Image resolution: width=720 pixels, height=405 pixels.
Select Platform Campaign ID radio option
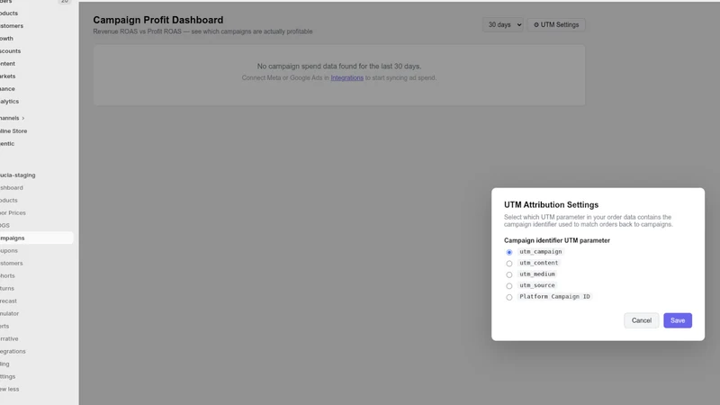(509, 297)
